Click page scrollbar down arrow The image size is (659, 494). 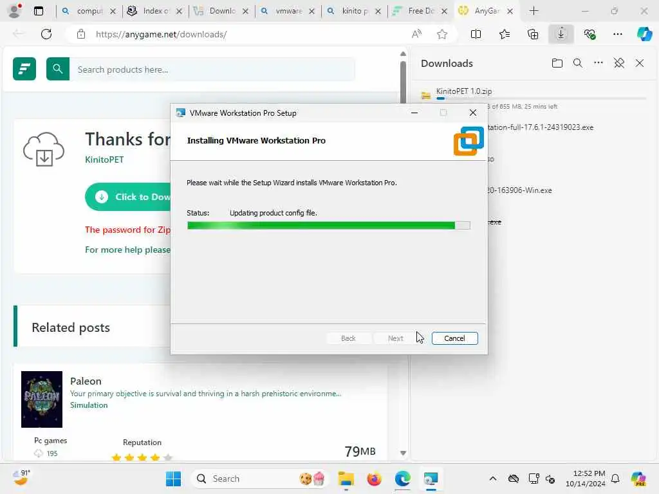click(x=403, y=453)
